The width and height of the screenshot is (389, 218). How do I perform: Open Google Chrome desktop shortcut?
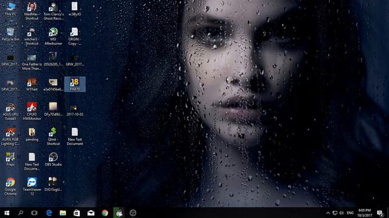10,187
